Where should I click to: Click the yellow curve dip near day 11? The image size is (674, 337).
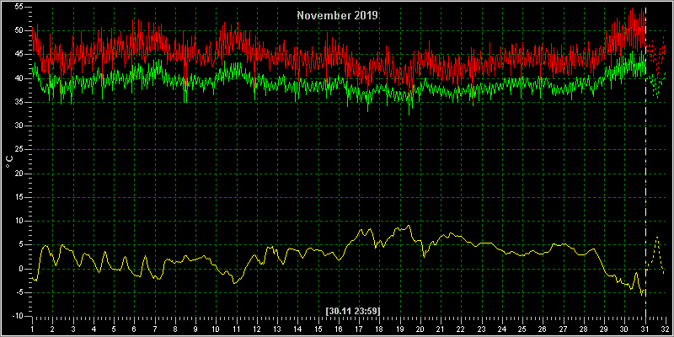pyautogui.click(x=234, y=283)
